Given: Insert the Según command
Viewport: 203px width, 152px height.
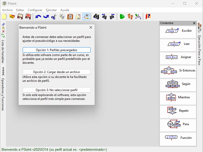Looking at the screenshot, I should (x=178, y=85).
